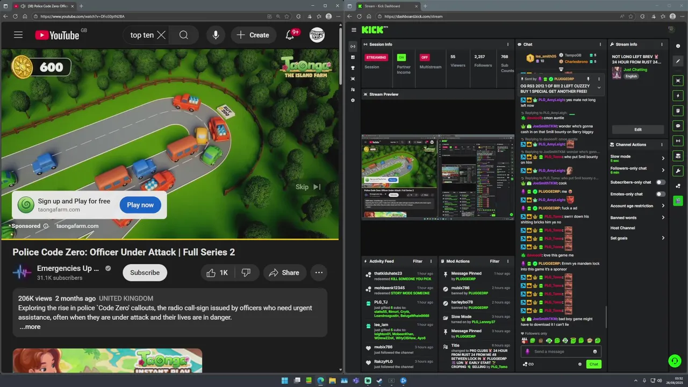Expand the pinned message chevron
The width and height of the screenshot is (688, 387).
tap(599, 88)
